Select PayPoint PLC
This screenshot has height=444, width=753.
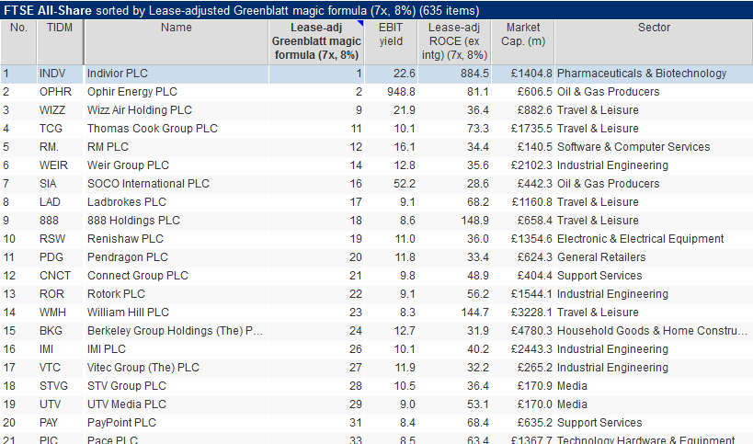click(121, 423)
